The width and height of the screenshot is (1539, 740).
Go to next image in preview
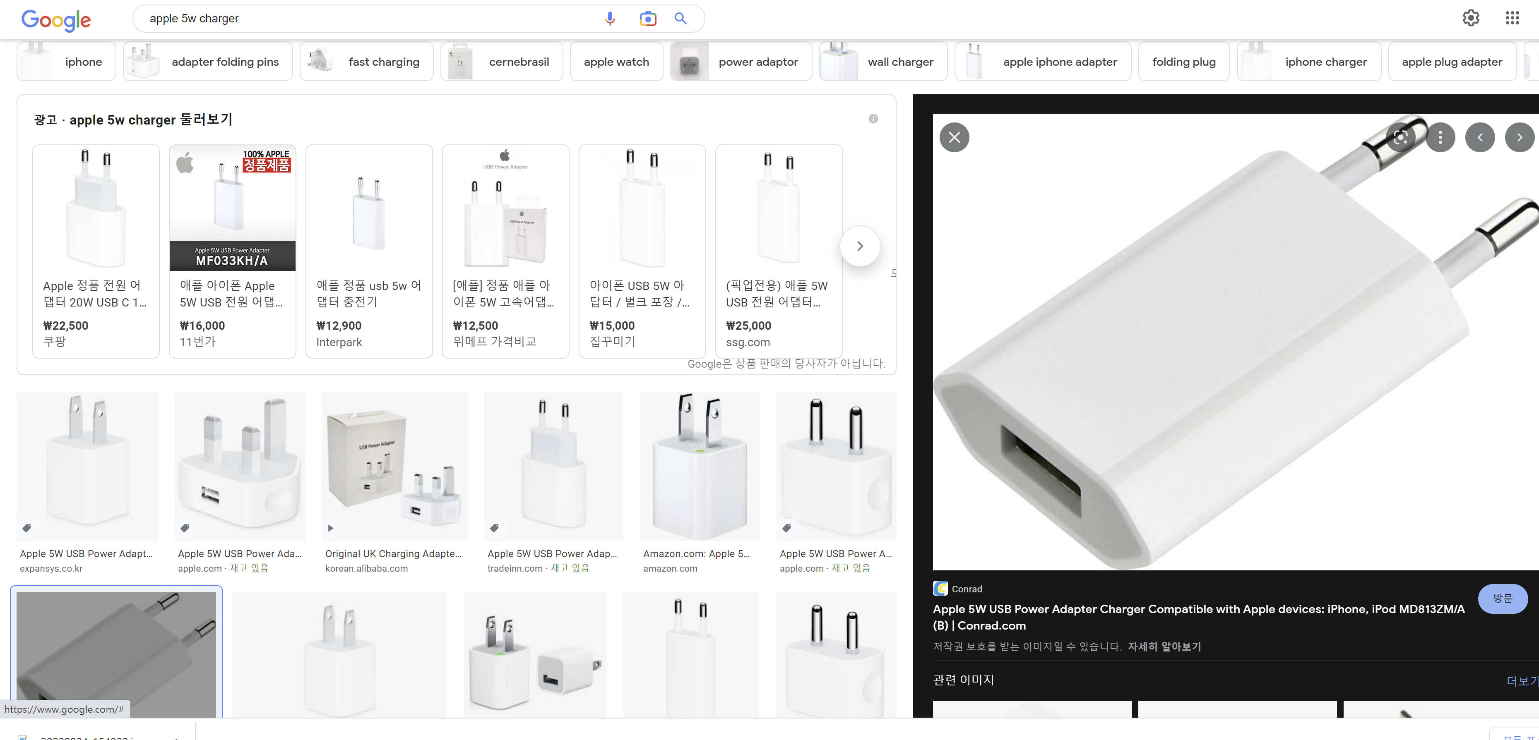(x=1519, y=138)
